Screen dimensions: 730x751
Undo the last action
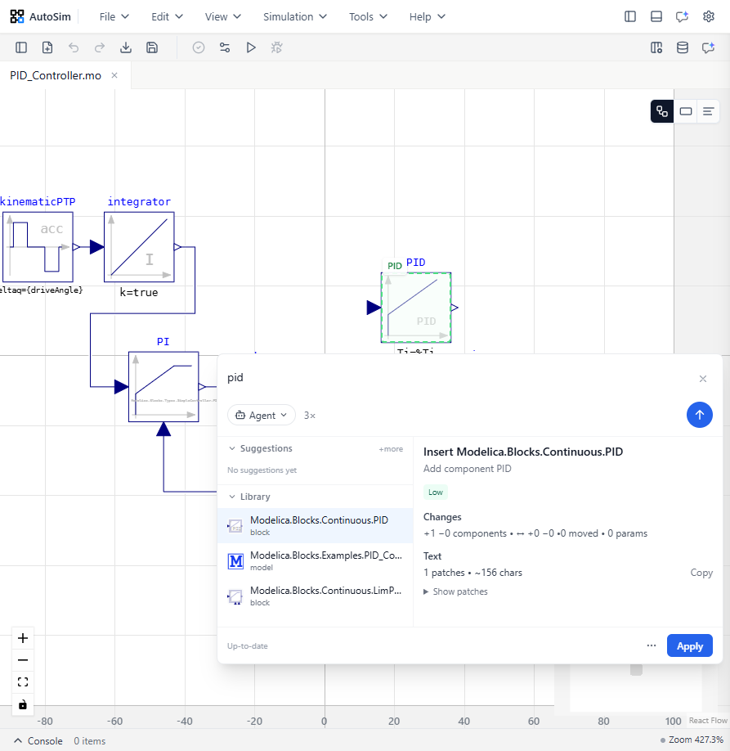coord(73,47)
